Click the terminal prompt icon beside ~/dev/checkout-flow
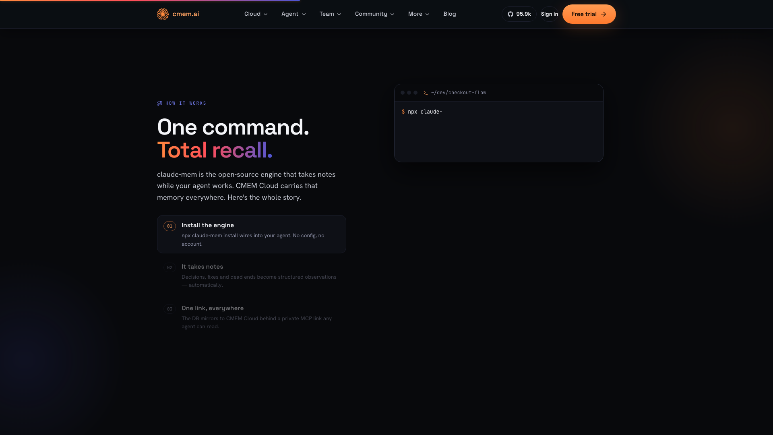The width and height of the screenshot is (773, 435). tap(426, 93)
